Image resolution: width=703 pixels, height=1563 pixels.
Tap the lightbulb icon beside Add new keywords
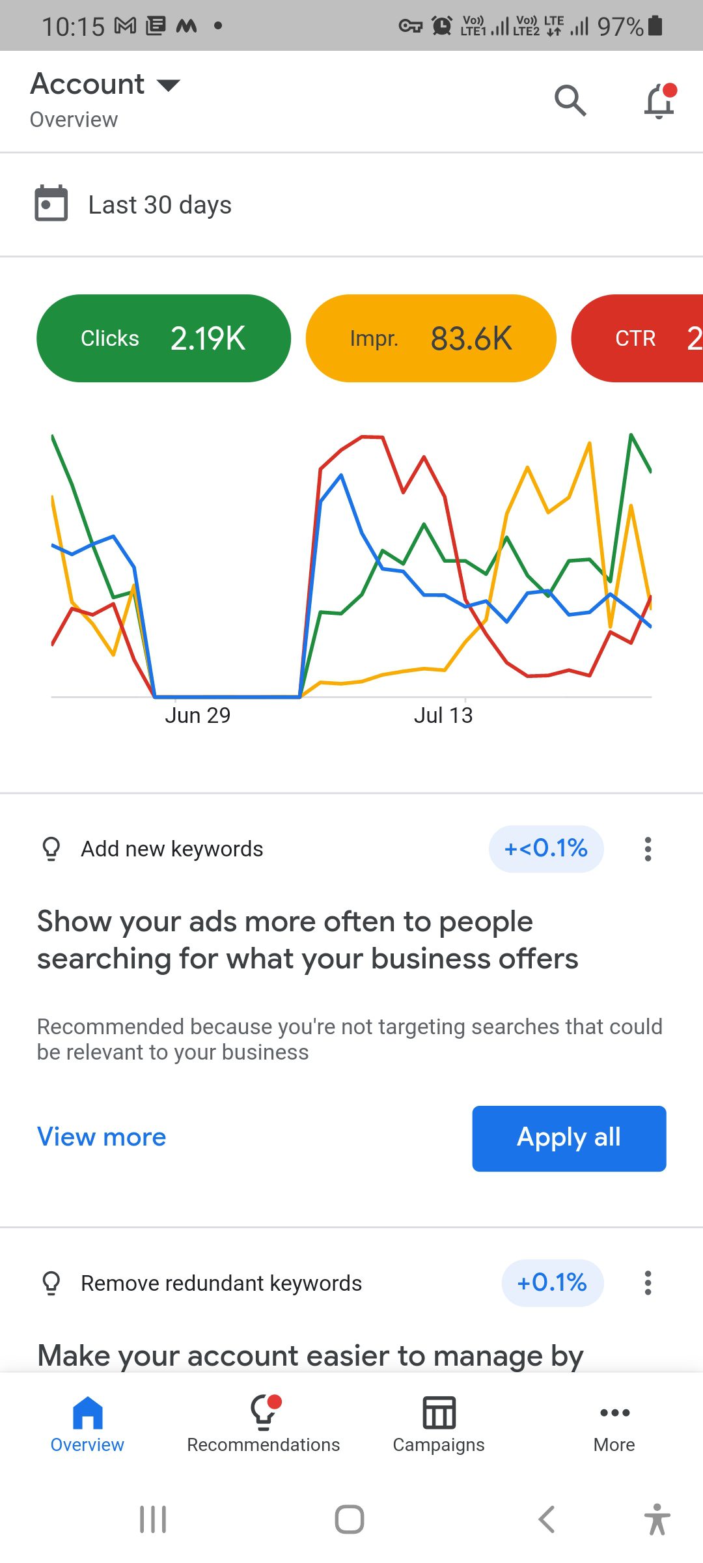pos(51,849)
